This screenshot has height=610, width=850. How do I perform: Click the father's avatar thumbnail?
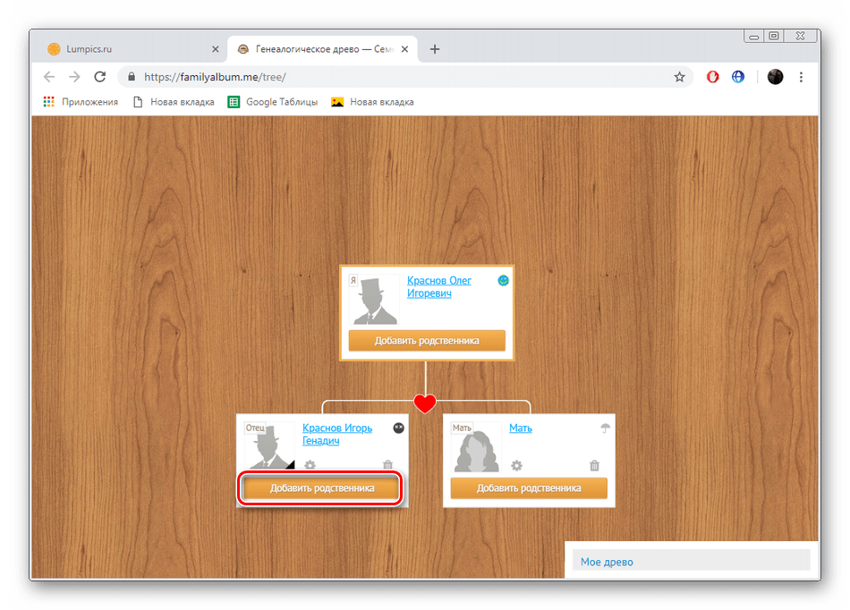click(269, 445)
